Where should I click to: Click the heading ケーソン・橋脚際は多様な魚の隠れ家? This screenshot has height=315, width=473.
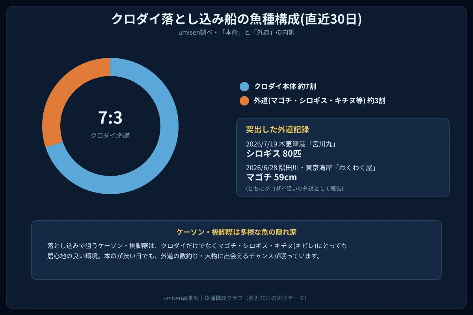[236, 232]
